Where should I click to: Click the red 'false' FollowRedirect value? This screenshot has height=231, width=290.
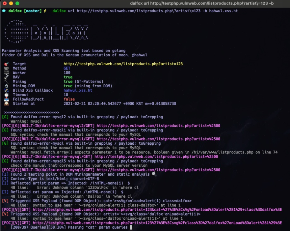tap(69, 99)
